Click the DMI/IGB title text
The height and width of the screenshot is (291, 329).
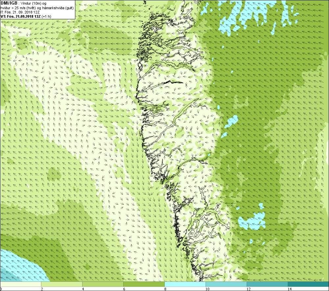[x=9, y=3]
